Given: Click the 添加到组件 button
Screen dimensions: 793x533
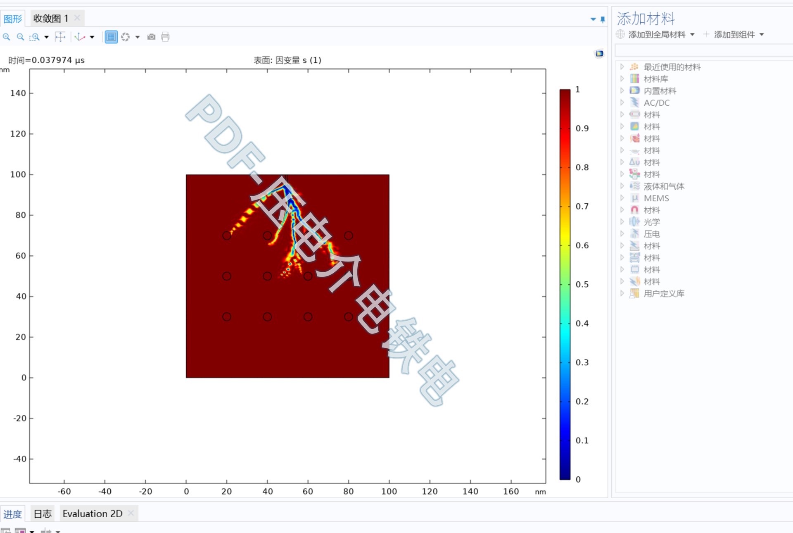Looking at the screenshot, I should tap(734, 35).
